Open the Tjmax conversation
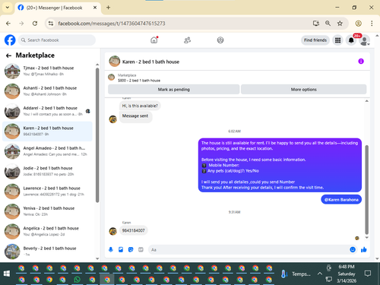Screen dimensions: 380x285 point(48,71)
